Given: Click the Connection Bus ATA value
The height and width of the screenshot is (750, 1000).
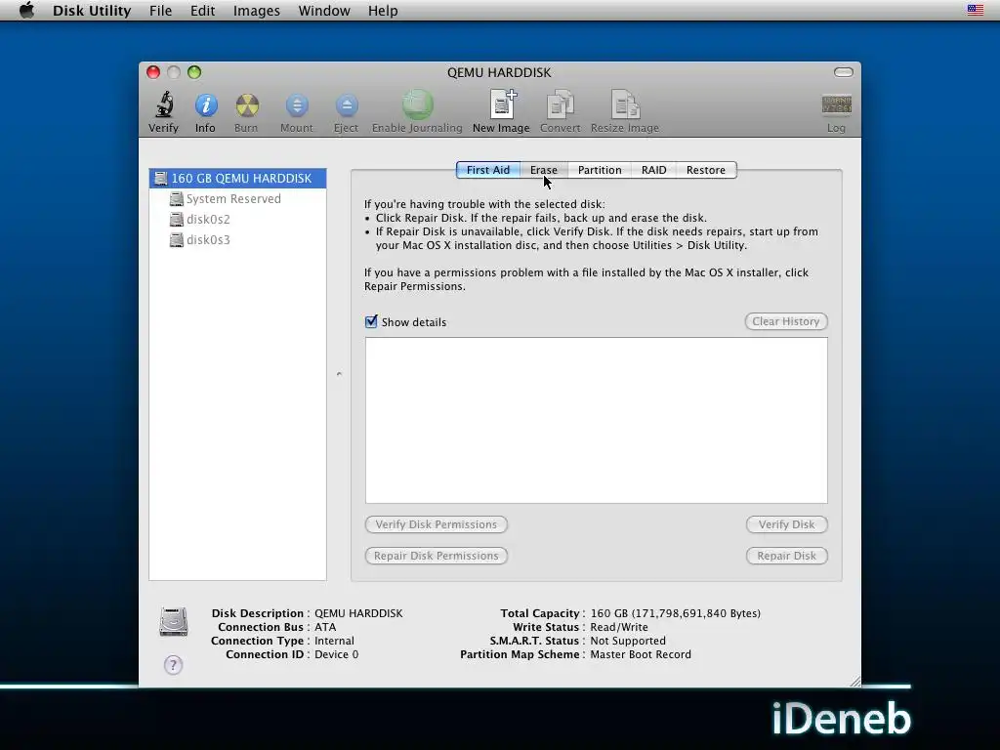Looking at the screenshot, I should coord(325,628).
